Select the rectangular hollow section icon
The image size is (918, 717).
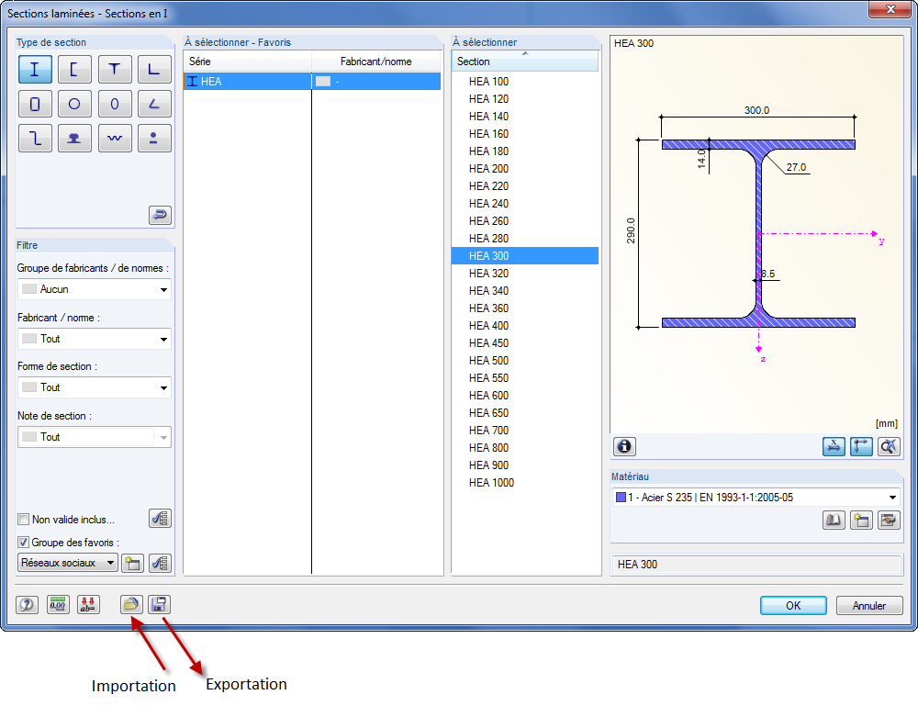tap(35, 104)
